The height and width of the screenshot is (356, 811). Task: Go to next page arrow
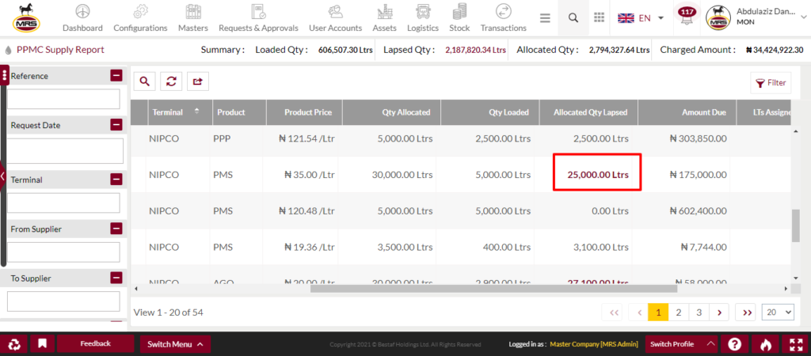pyautogui.click(x=719, y=312)
